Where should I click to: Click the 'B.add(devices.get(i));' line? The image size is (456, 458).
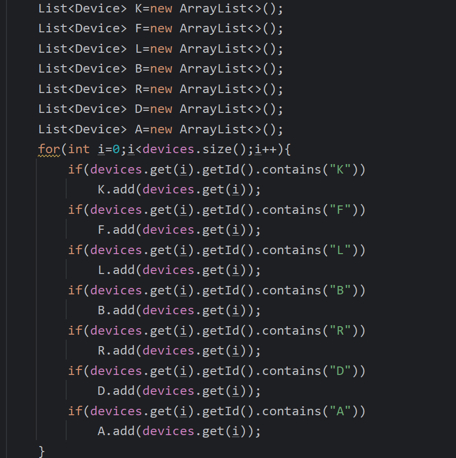point(179,310)
